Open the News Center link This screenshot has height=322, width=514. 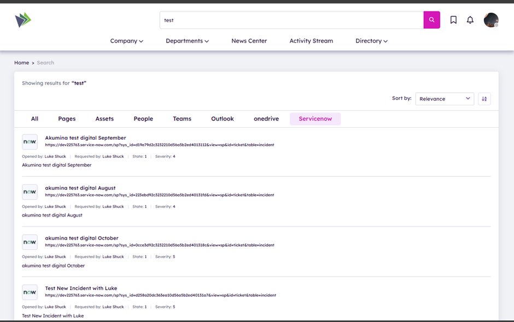point(249,41)
